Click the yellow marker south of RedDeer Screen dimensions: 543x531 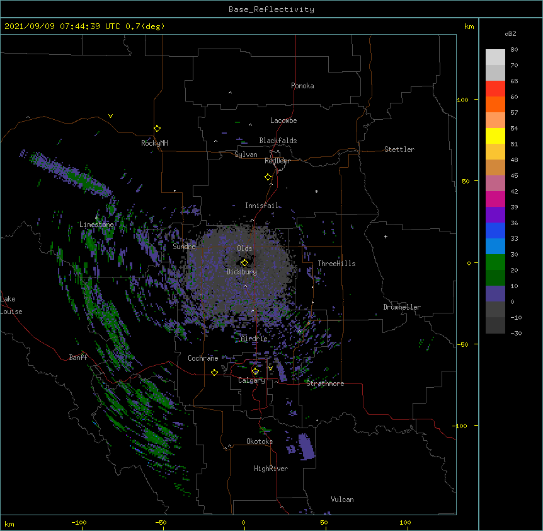point(268,177)
